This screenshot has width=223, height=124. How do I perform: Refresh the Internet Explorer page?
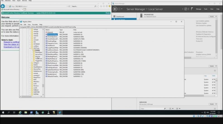click(69, 6)
